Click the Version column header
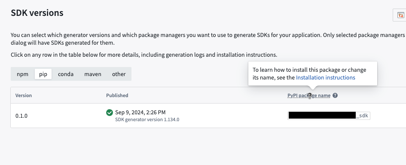This screenshot has width=406, height=165. [24, 95]
